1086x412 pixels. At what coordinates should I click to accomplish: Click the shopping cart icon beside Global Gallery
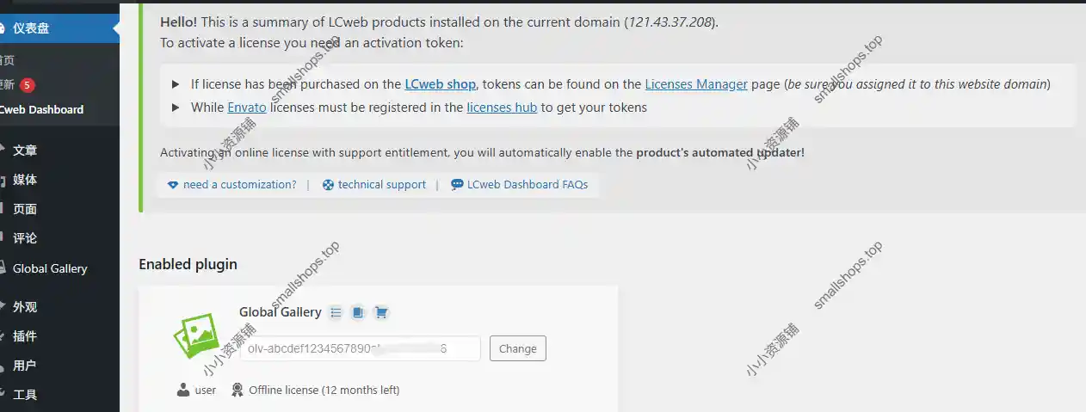tap(381, 312)
